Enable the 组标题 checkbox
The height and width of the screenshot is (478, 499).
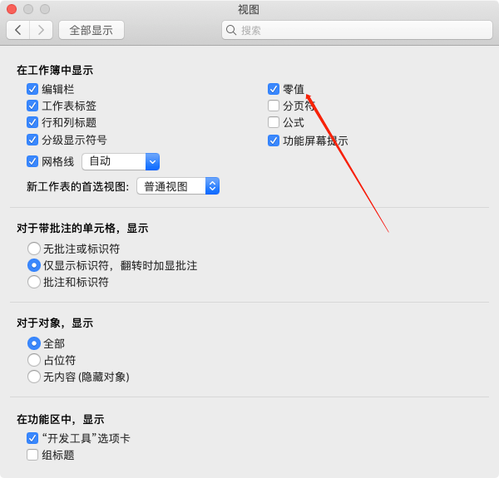point(32,455)
